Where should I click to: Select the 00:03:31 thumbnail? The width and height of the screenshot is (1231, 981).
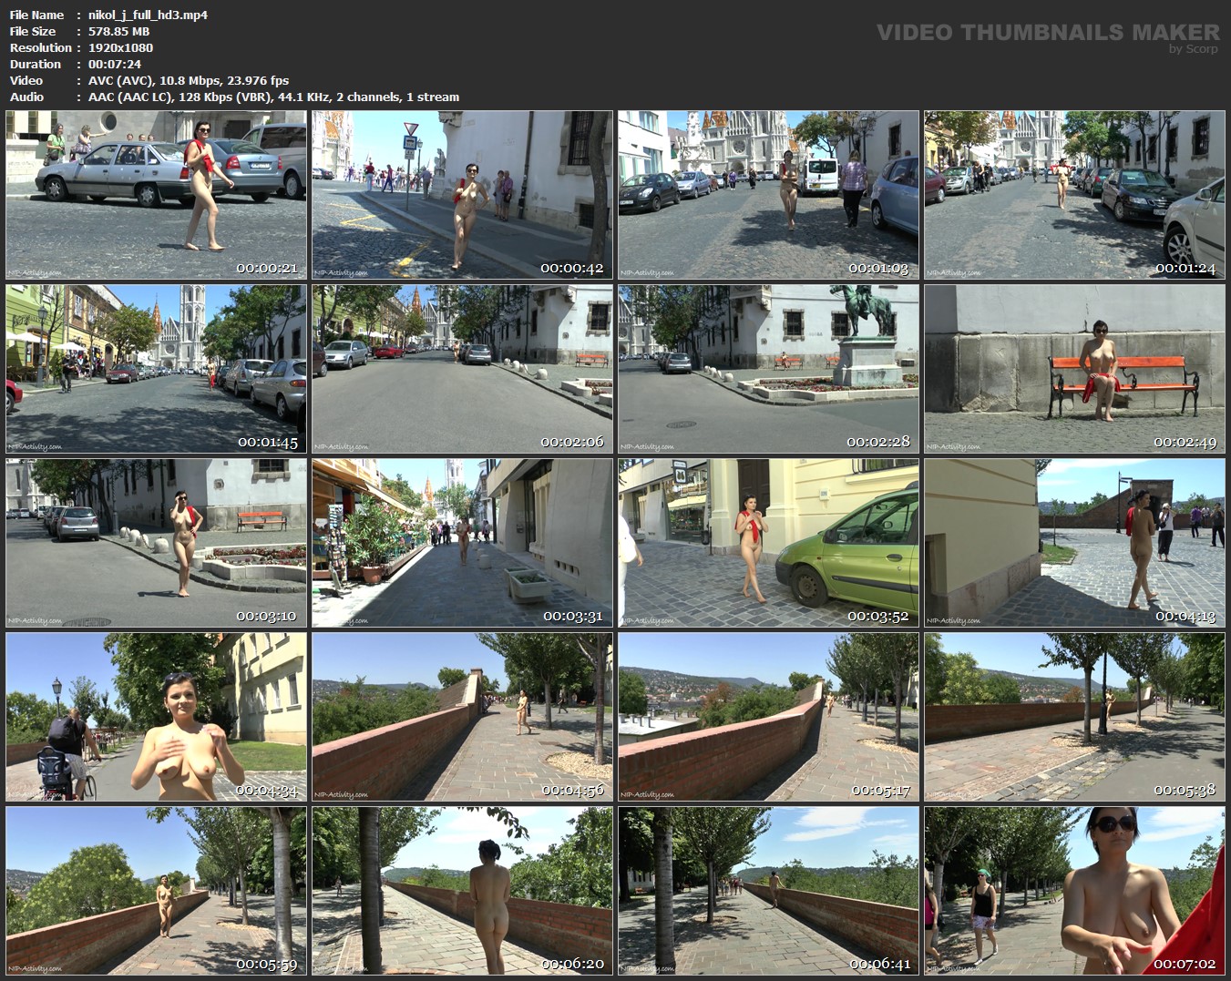click(462, 543)
